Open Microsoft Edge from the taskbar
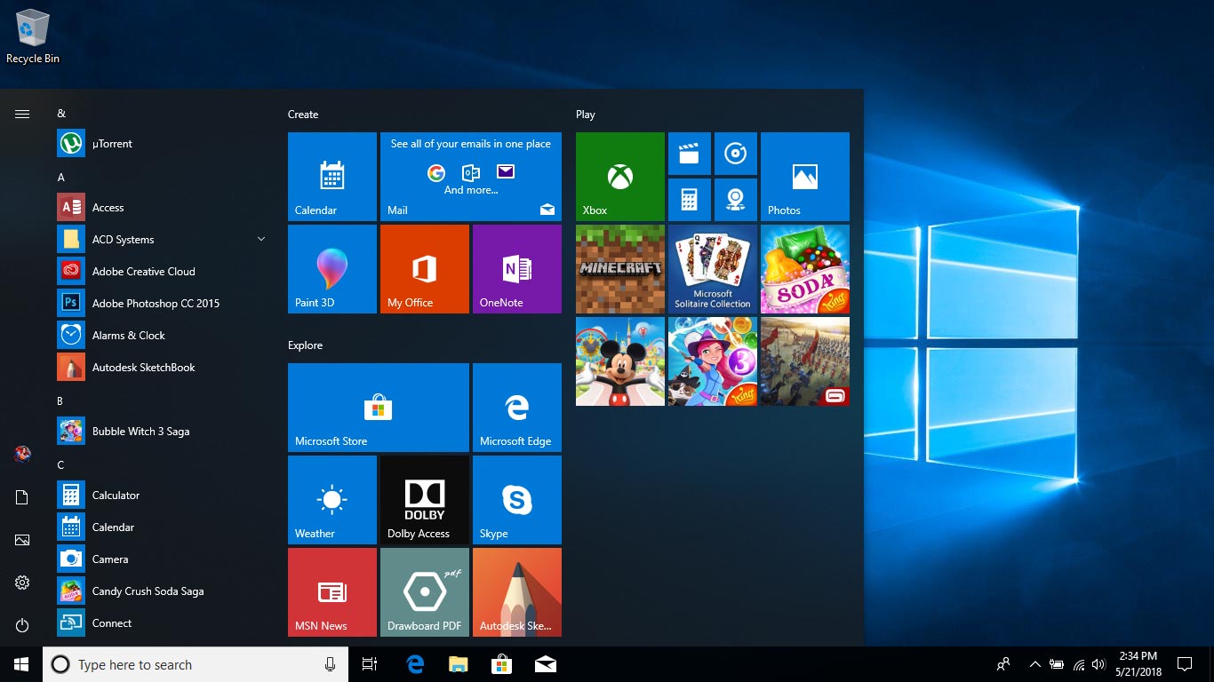 (x=414, y=663)
